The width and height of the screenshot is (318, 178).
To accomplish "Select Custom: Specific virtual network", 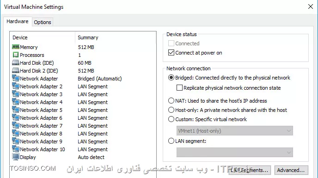I will click(x=171, y=119).
